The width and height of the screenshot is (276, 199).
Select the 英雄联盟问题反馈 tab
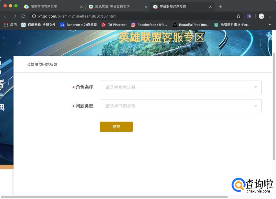pyautogui.click(x=182, y=7)
